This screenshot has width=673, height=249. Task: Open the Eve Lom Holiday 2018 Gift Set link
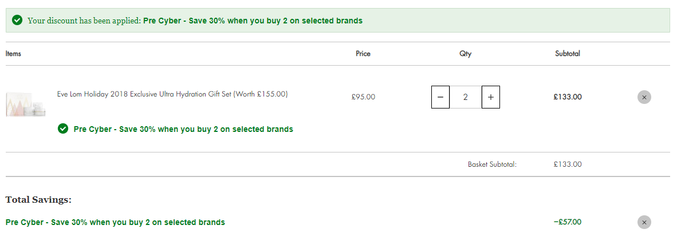coord(172,94)
